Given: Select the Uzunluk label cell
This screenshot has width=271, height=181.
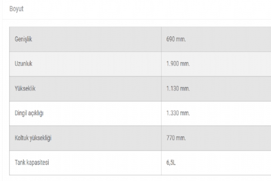Looking at the screenshot, I should (23, 64).
